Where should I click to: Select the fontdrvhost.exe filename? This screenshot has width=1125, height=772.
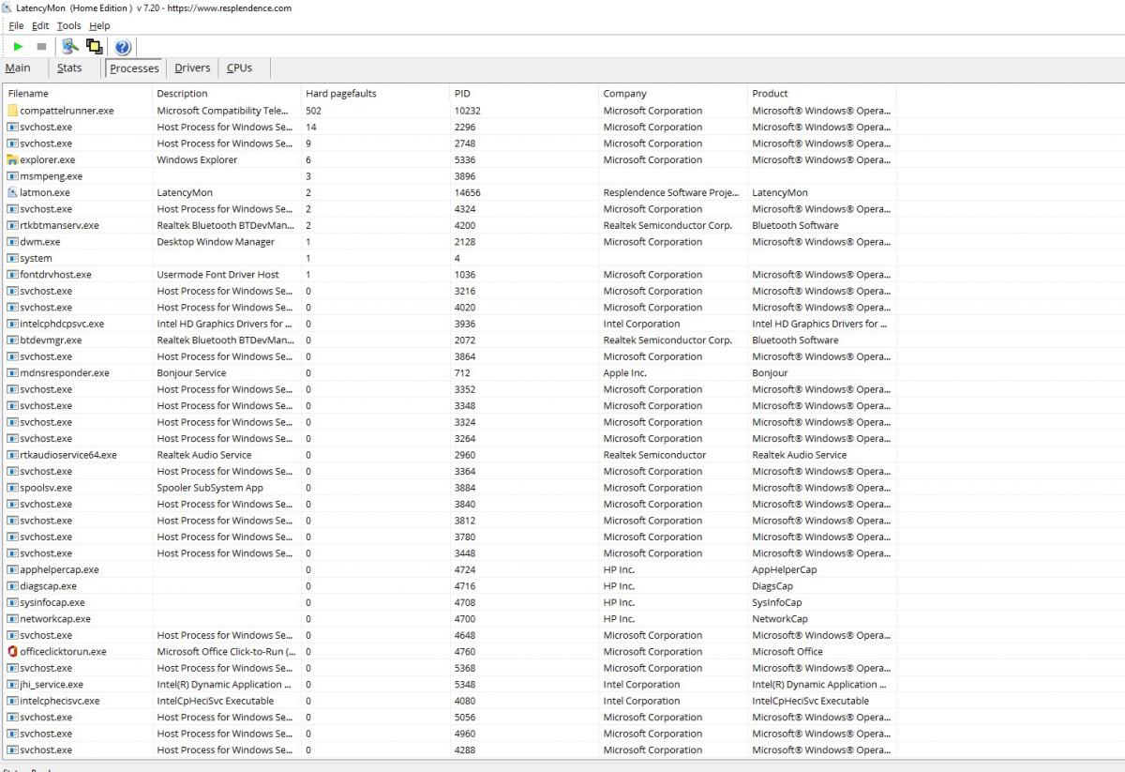click(55, 275)
